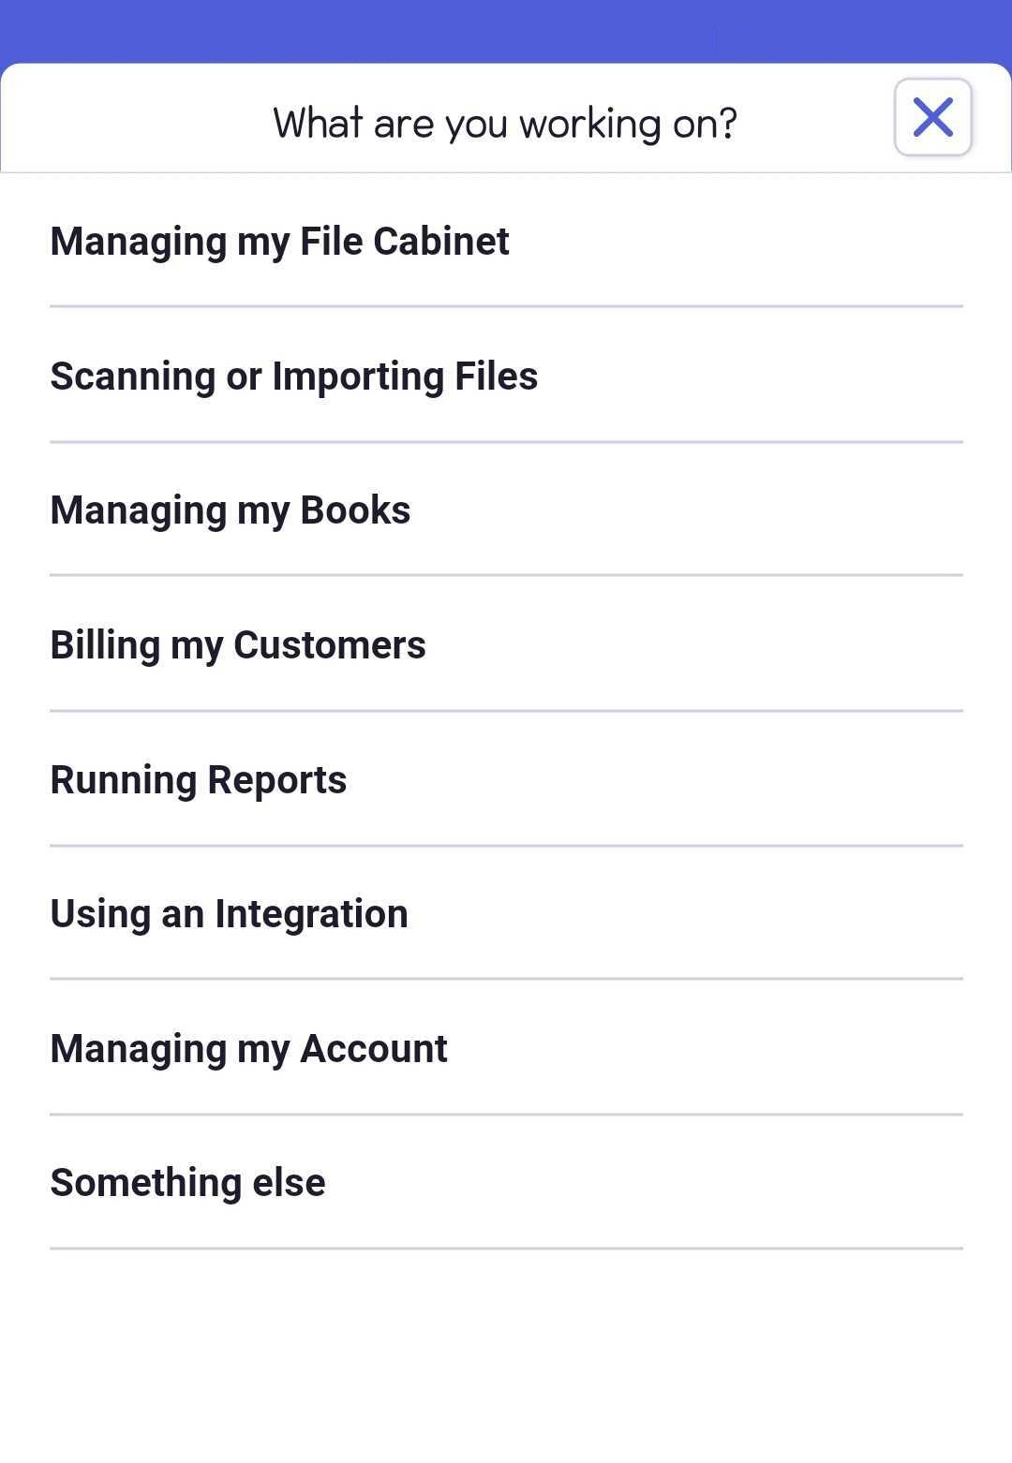Select the Something else option
This screenshot has height=1463, width=1012.
(x=506, y=1182)
